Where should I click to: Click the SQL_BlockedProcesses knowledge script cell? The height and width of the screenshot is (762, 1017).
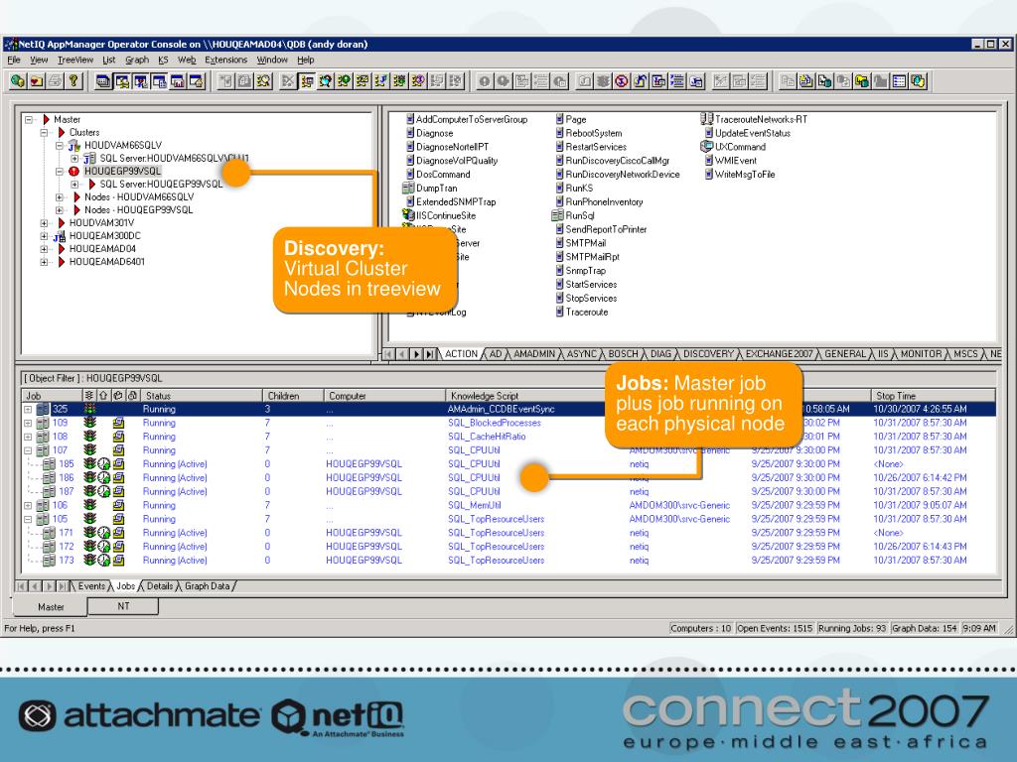click(x=495, y=423)
